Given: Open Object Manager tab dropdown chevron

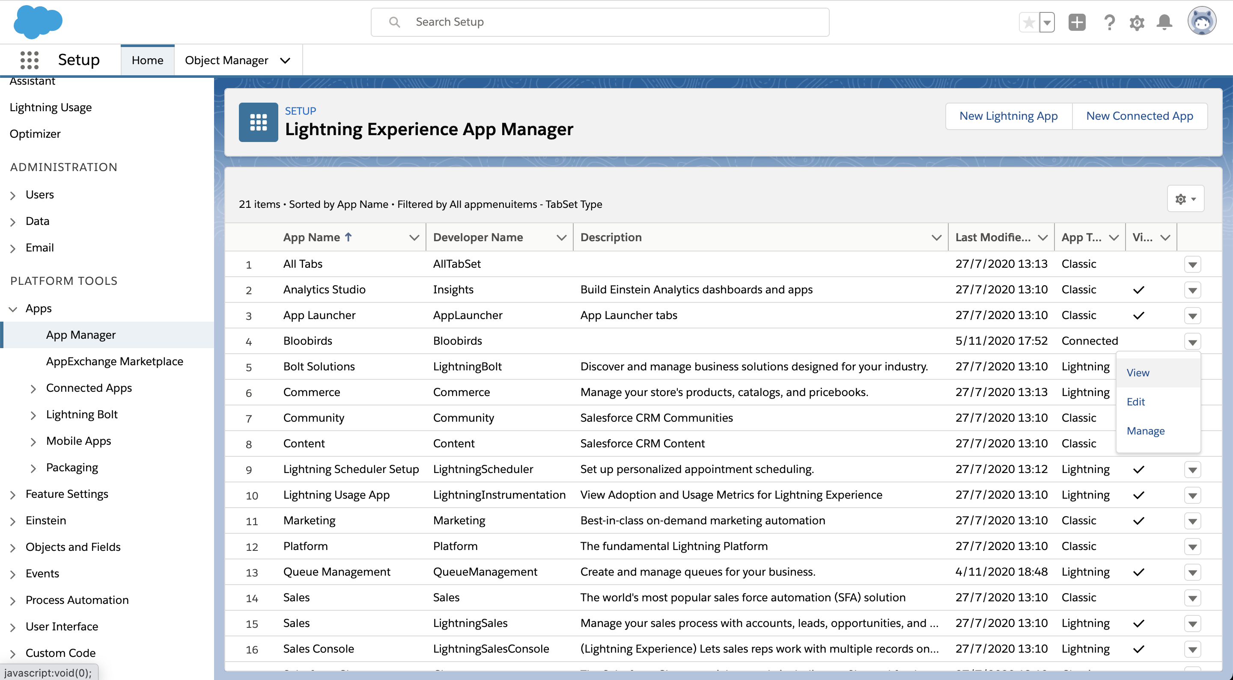Looking at the screenshot, I should pyautogui.click(x=285, y=61).
